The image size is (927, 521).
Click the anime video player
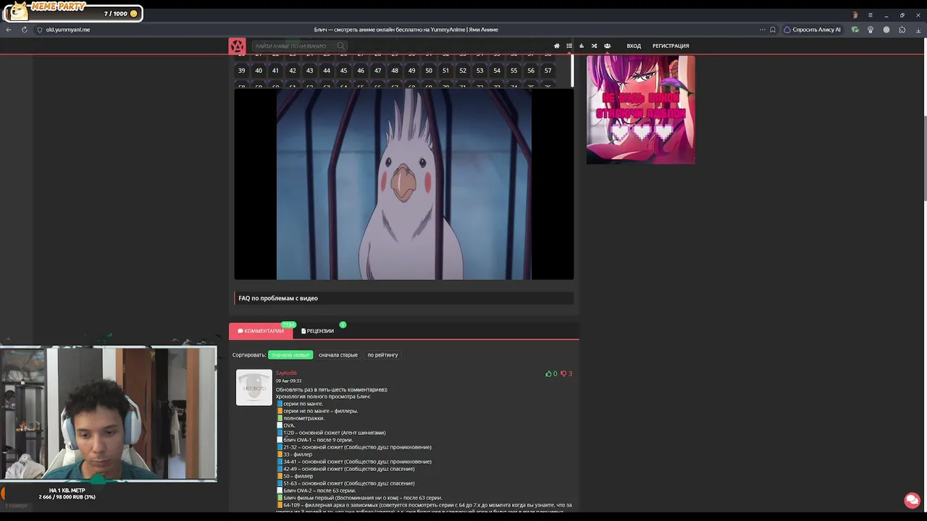click(x=403, y=184)
